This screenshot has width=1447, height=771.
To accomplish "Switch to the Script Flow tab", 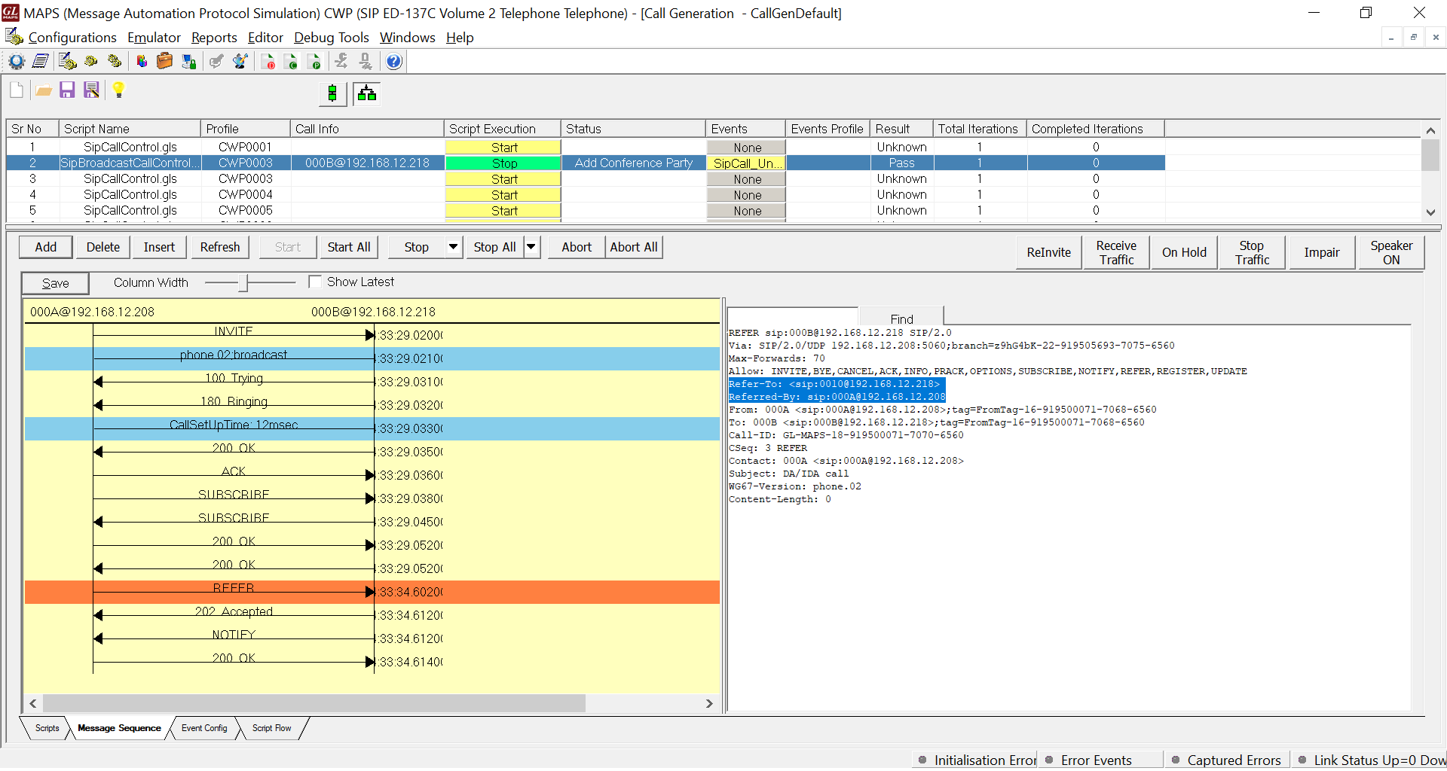I will point(271,728).
